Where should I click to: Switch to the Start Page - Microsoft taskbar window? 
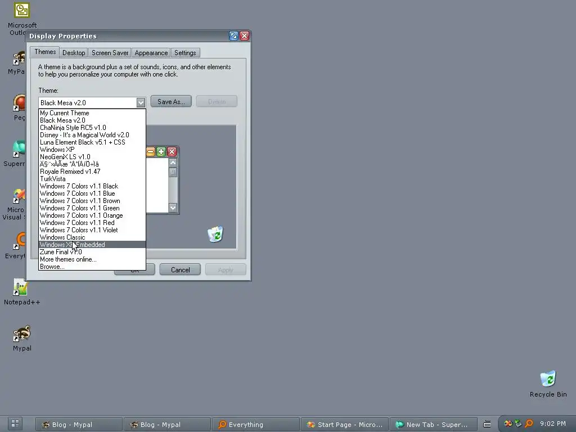click(x=344, y=424)
